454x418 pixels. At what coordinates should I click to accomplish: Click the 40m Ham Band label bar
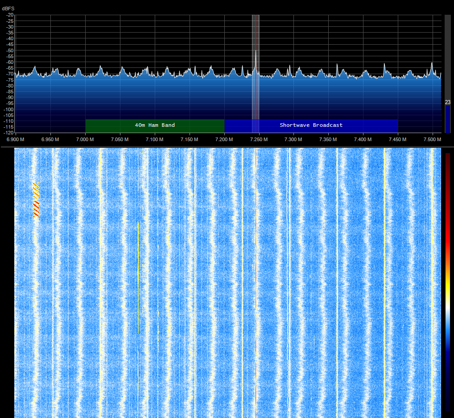pos(155,125)
